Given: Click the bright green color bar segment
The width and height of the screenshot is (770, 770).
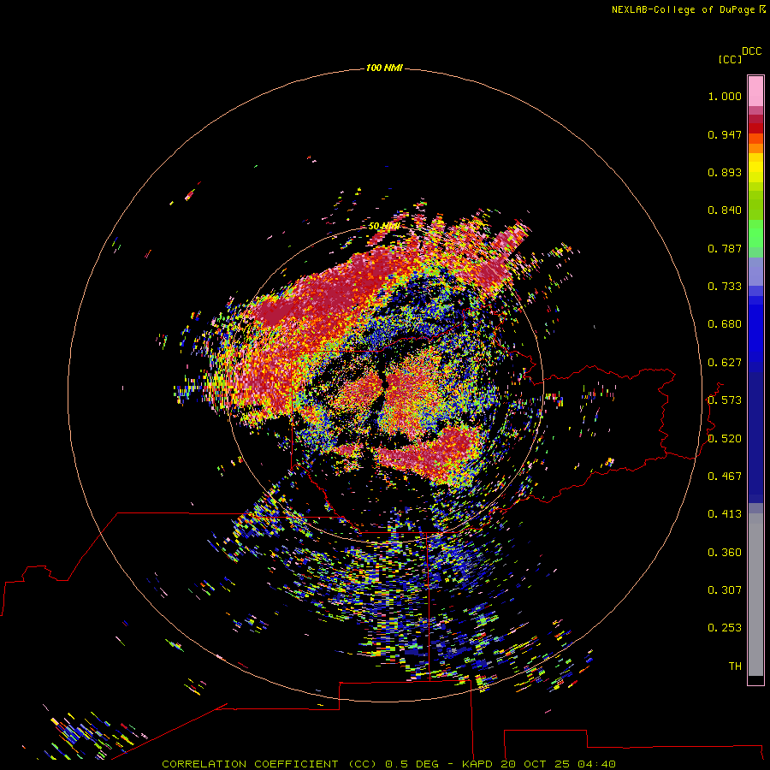Looking at the screenshot, I should click(755, 234).
